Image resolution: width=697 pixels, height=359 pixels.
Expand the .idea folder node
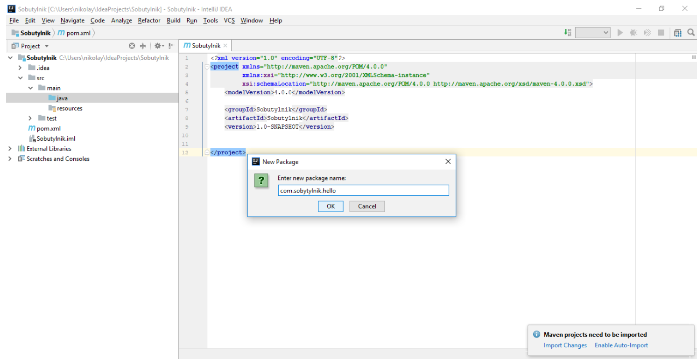click(20, 68)
